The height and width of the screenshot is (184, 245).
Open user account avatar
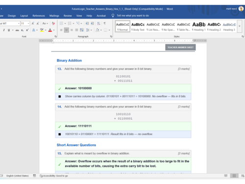(x=241, y=9)
